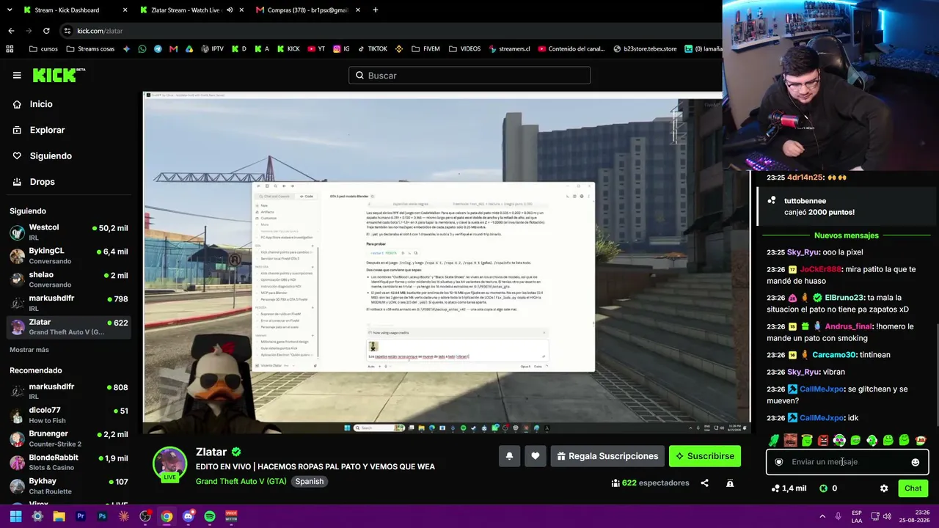The image size is (939, 528).
Task: Click the green Chat send button
Action: click(913, 488)
